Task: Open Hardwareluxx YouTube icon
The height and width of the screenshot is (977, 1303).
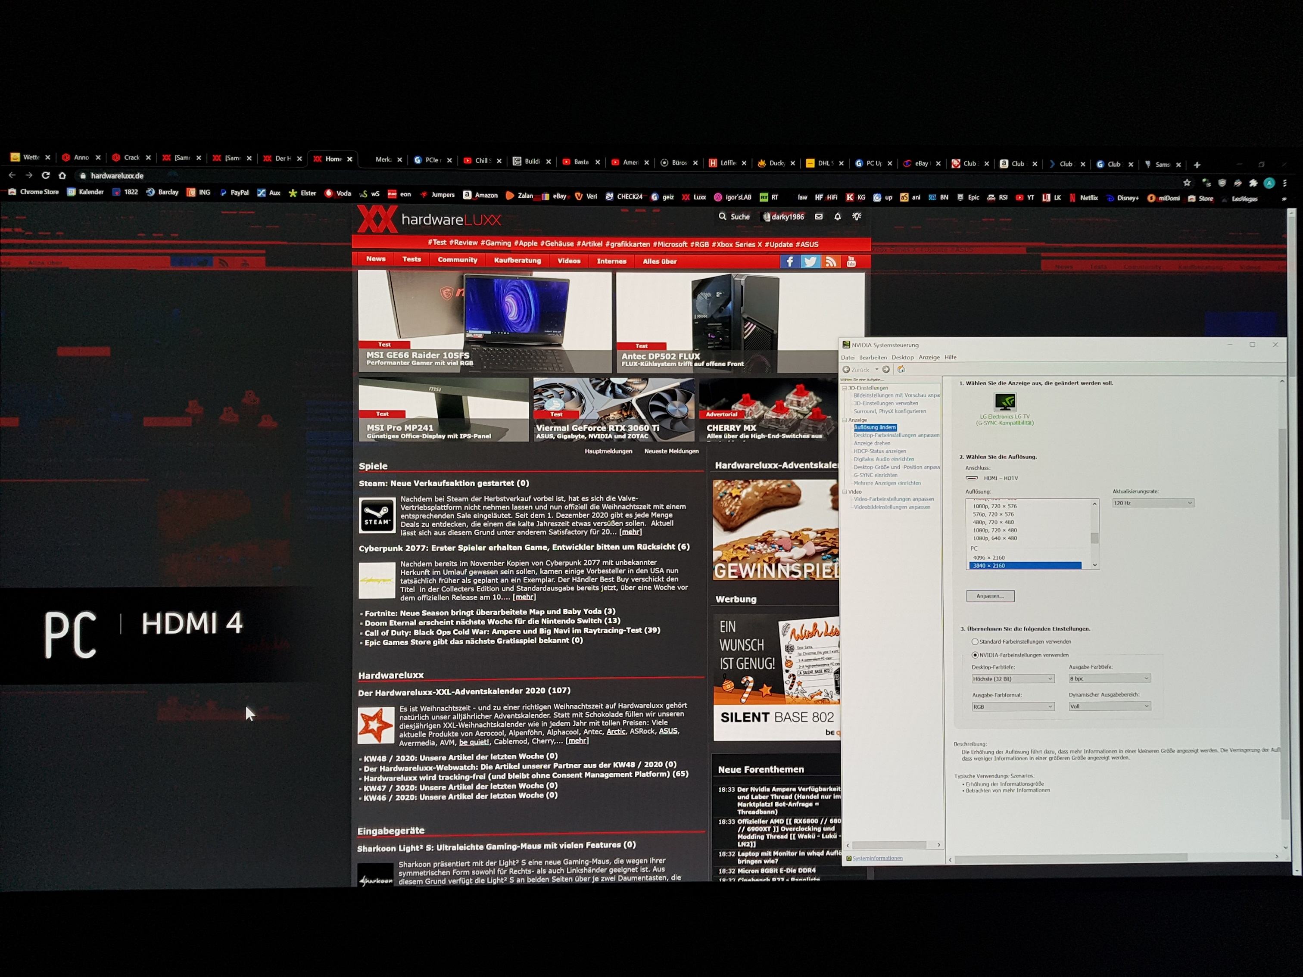Action: 851,261
